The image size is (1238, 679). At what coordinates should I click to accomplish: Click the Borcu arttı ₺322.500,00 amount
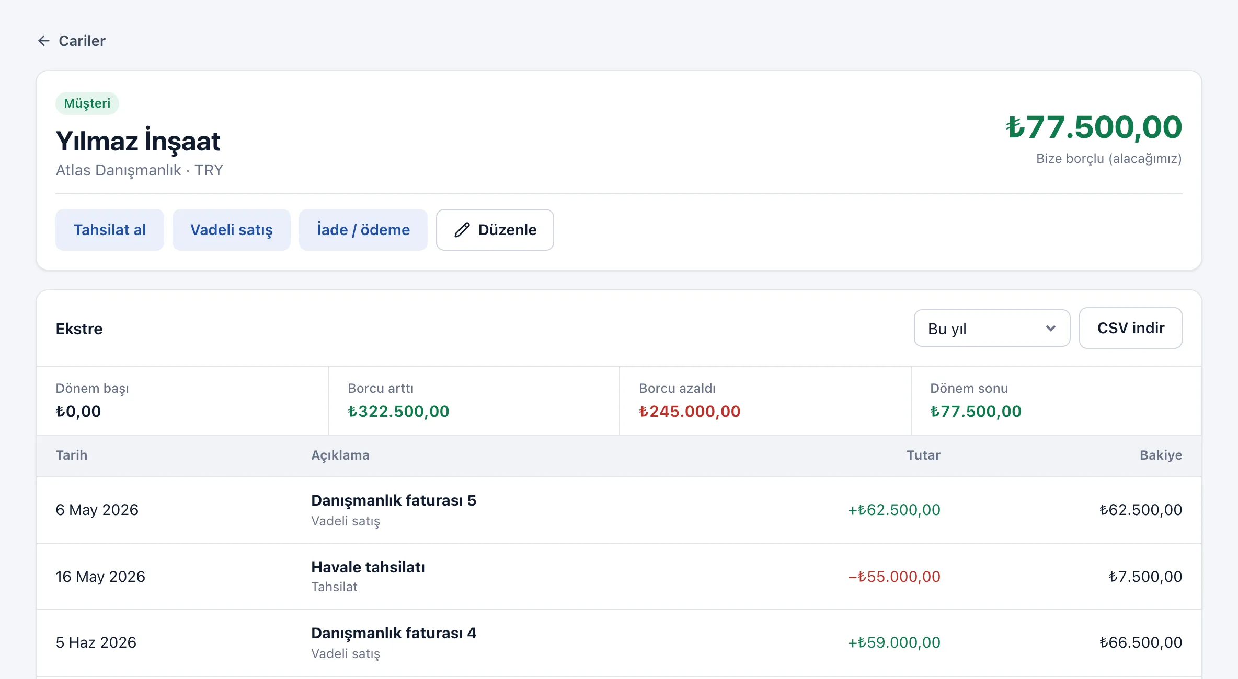tap(398, 412)
